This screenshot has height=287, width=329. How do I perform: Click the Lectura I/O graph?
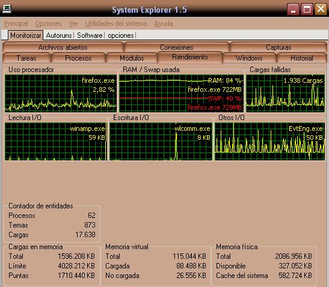[x=56, y=142]
